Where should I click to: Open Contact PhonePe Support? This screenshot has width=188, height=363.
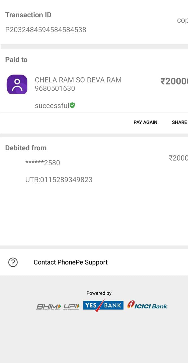point(70,262)
